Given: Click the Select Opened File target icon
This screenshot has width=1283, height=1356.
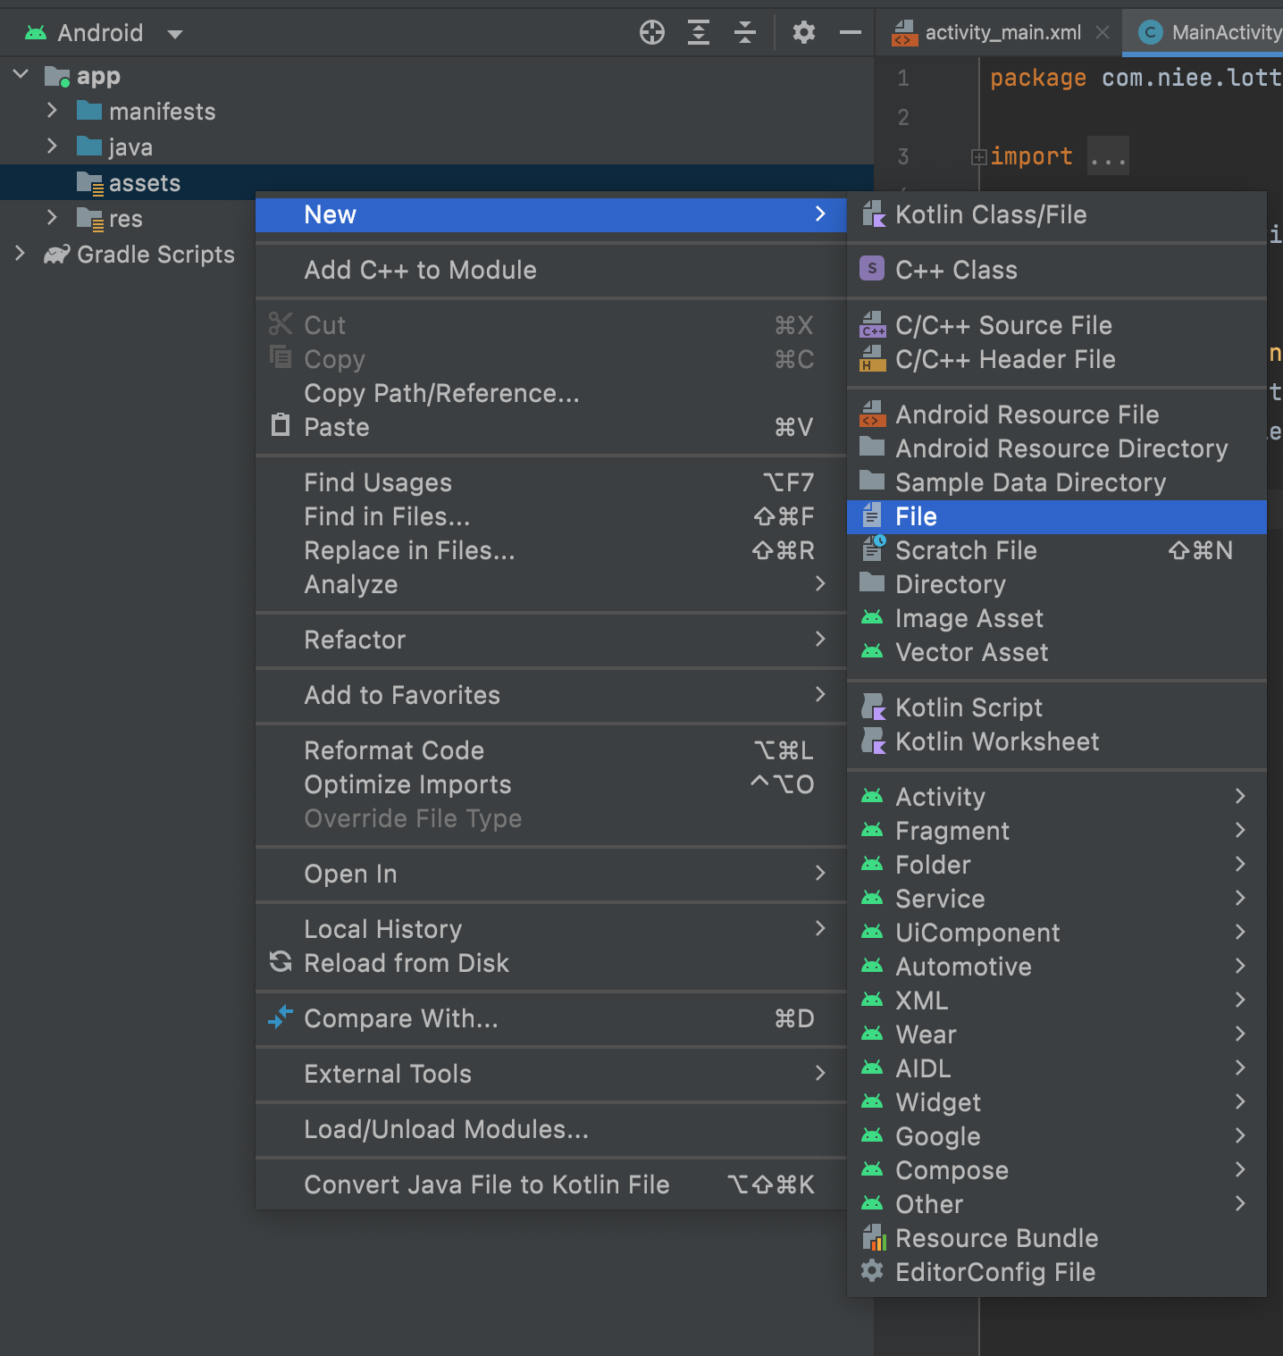Looking at the screenshot, I should [x=652, y=33].
